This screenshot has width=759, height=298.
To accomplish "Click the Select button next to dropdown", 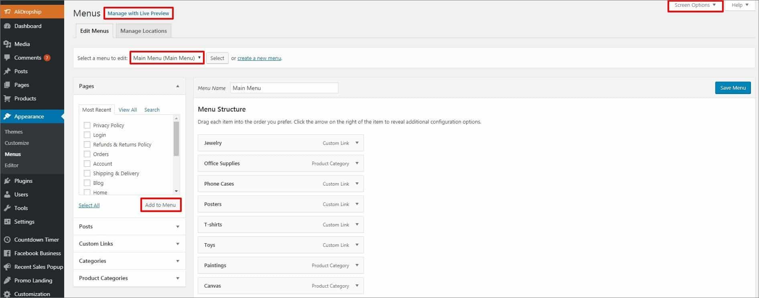I will pyautogui.click(x=217, y=58).
